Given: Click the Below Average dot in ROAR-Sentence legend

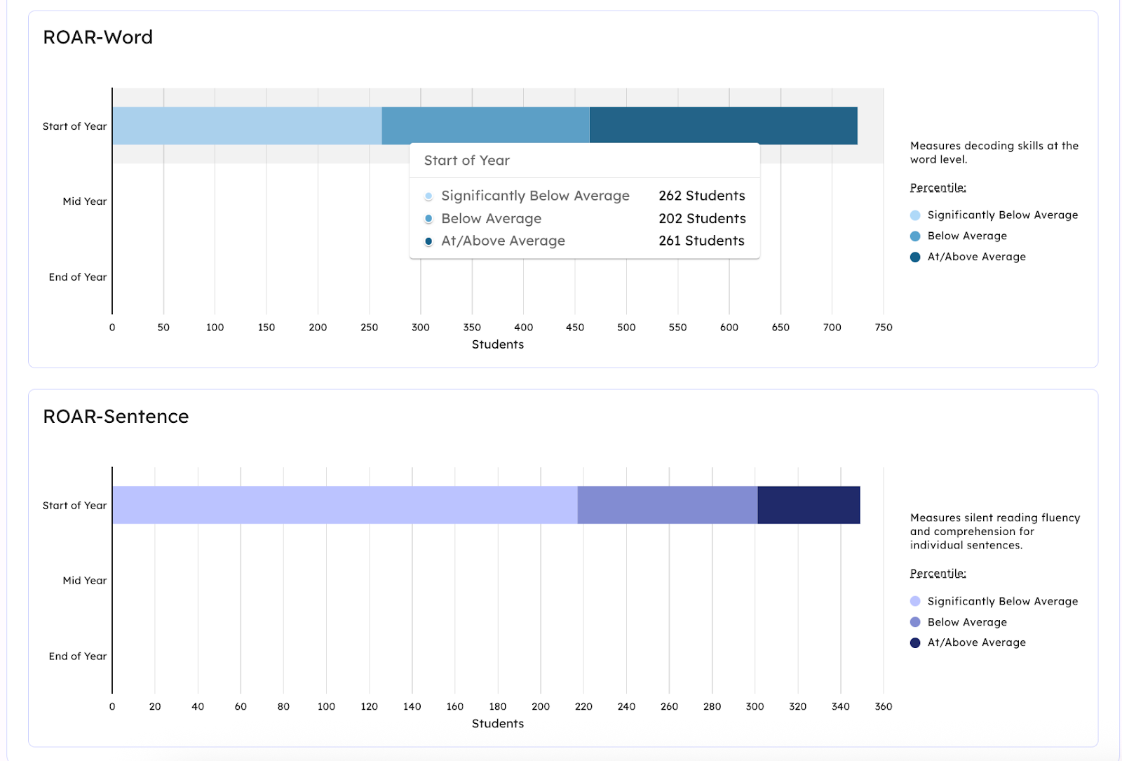Looking at the screenshot, I should point(915,622).
